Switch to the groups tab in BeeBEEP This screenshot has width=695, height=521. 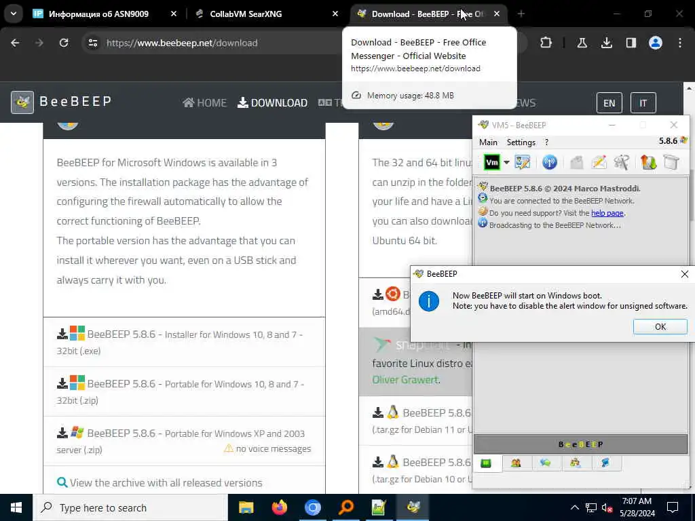point(576,463)
